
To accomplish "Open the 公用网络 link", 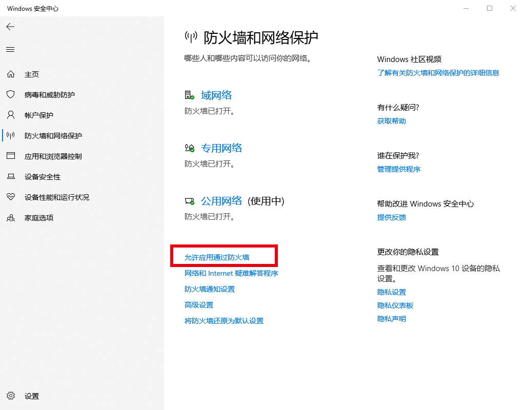I will (221, 201).
